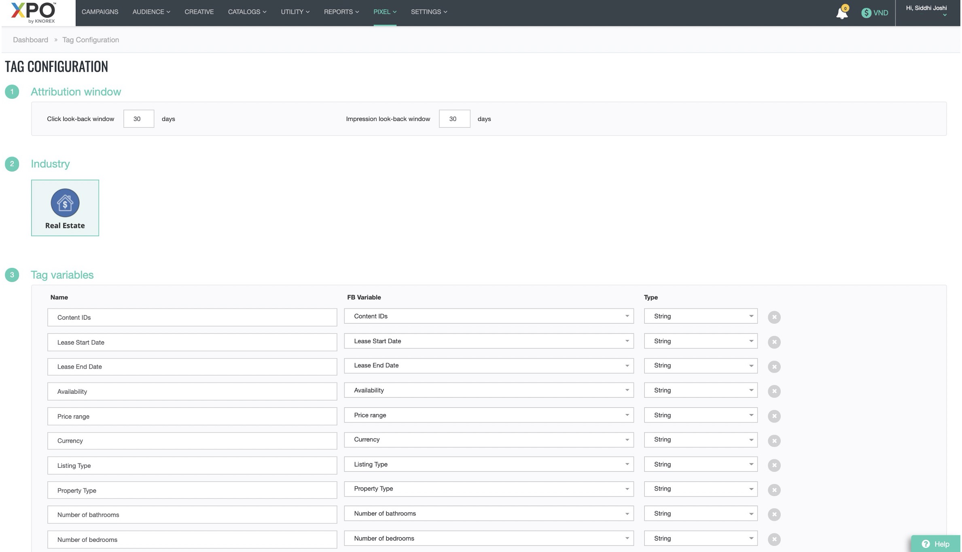962x552 pixels.
Task: Go to Dashboard breadcrumb link
Action: (30, 40)
